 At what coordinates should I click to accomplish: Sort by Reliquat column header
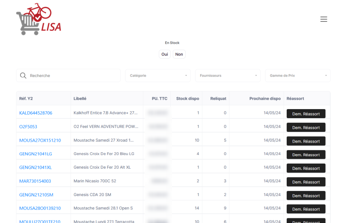(x=218, y=98)
